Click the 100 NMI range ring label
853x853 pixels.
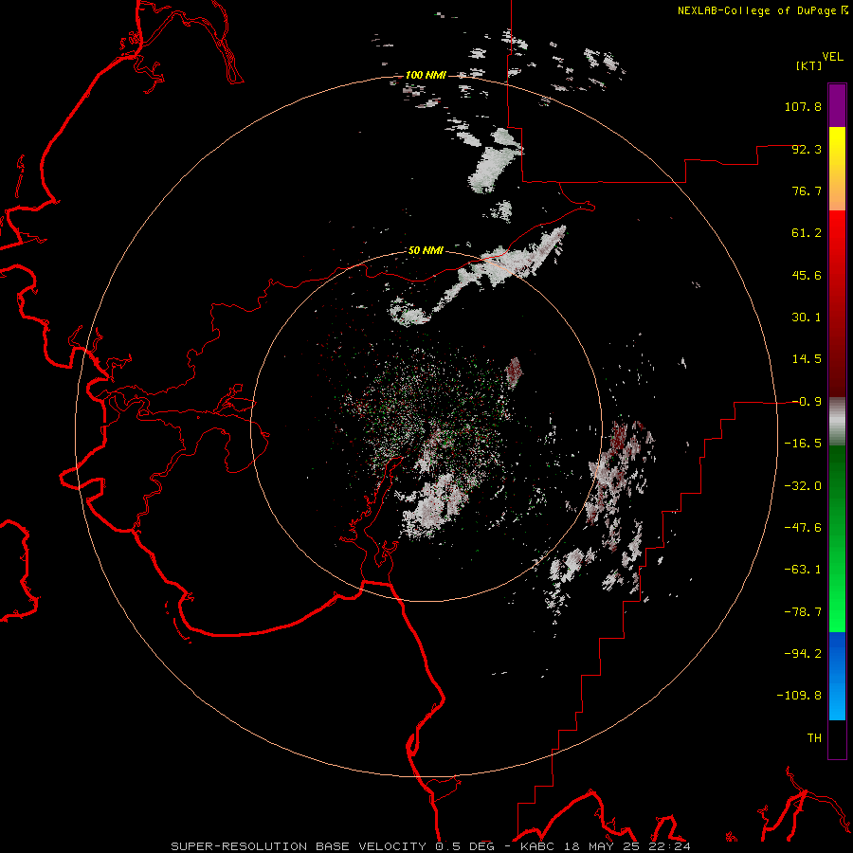tap(426, 75)
